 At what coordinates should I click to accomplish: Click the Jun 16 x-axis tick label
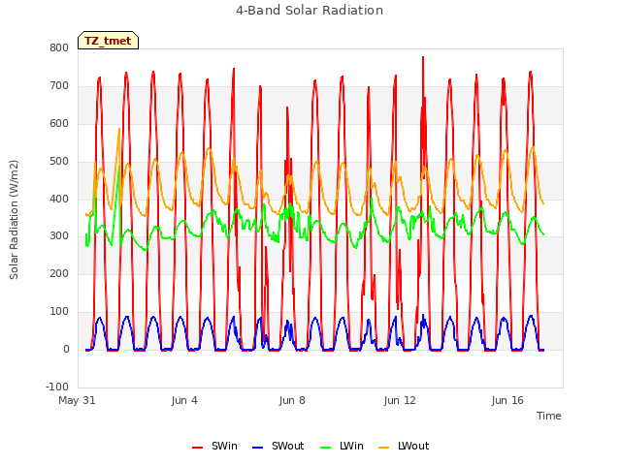click(507, 400)
